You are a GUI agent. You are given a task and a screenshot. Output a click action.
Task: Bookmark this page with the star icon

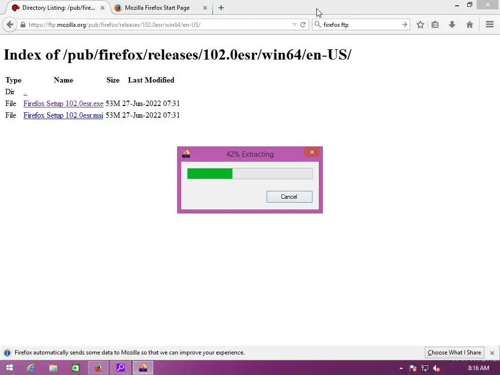[x=420, y=24]
